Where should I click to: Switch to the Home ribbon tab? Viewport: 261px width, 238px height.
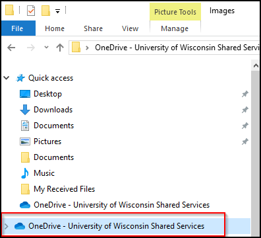tap(55, 28)
